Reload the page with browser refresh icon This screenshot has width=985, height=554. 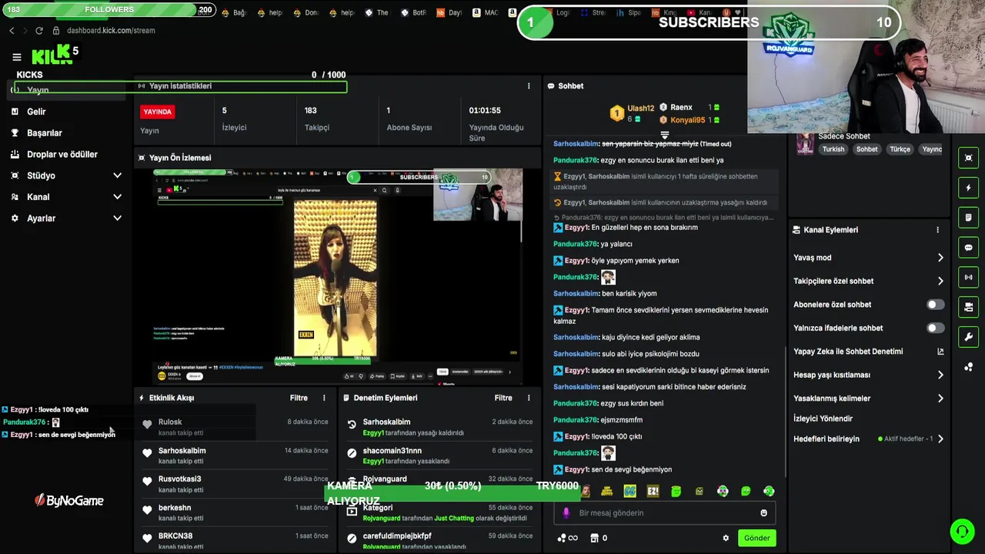point(39,30)
